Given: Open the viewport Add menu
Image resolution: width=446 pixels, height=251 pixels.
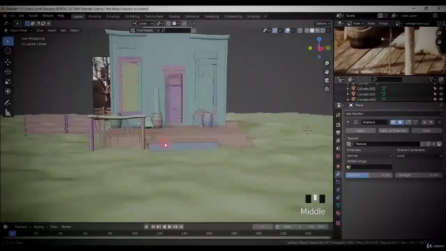Looking at the screenshot, I should pyautogui.click(x=63, y=31).
